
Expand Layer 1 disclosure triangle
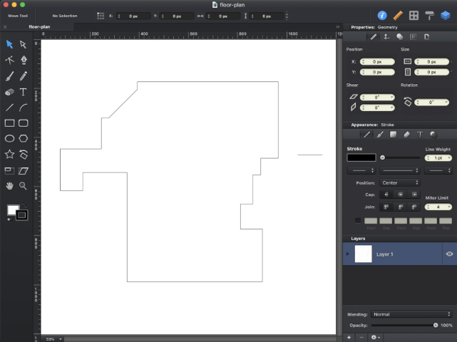(x=348, y=254)
